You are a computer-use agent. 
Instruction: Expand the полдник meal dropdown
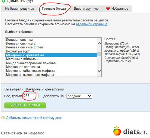[x=79, y=96]
